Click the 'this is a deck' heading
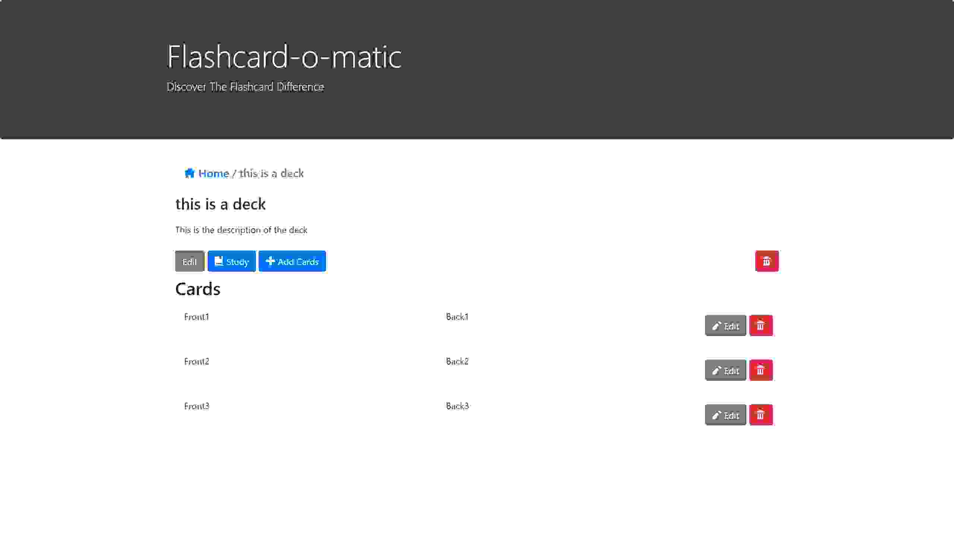Image resolution: width=954 pixels, height=536 pixels. 220,204
